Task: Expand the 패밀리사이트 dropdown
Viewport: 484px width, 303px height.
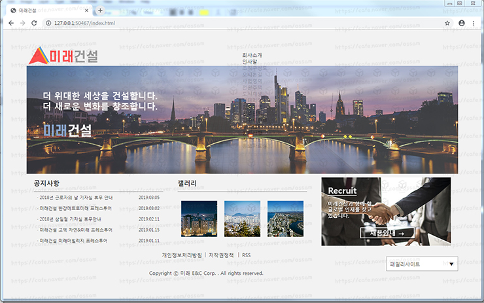Action: (422, 264)
